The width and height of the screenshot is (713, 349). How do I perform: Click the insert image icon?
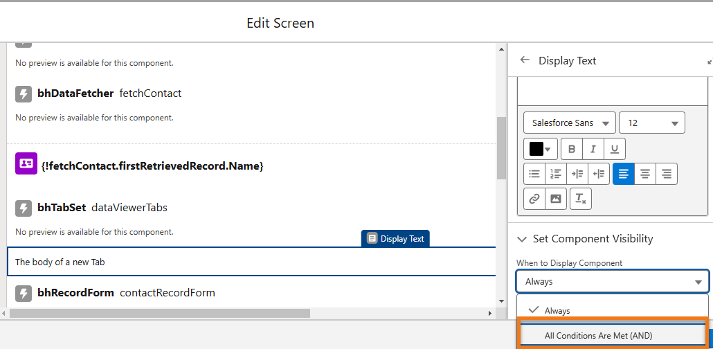click(556, 198)
